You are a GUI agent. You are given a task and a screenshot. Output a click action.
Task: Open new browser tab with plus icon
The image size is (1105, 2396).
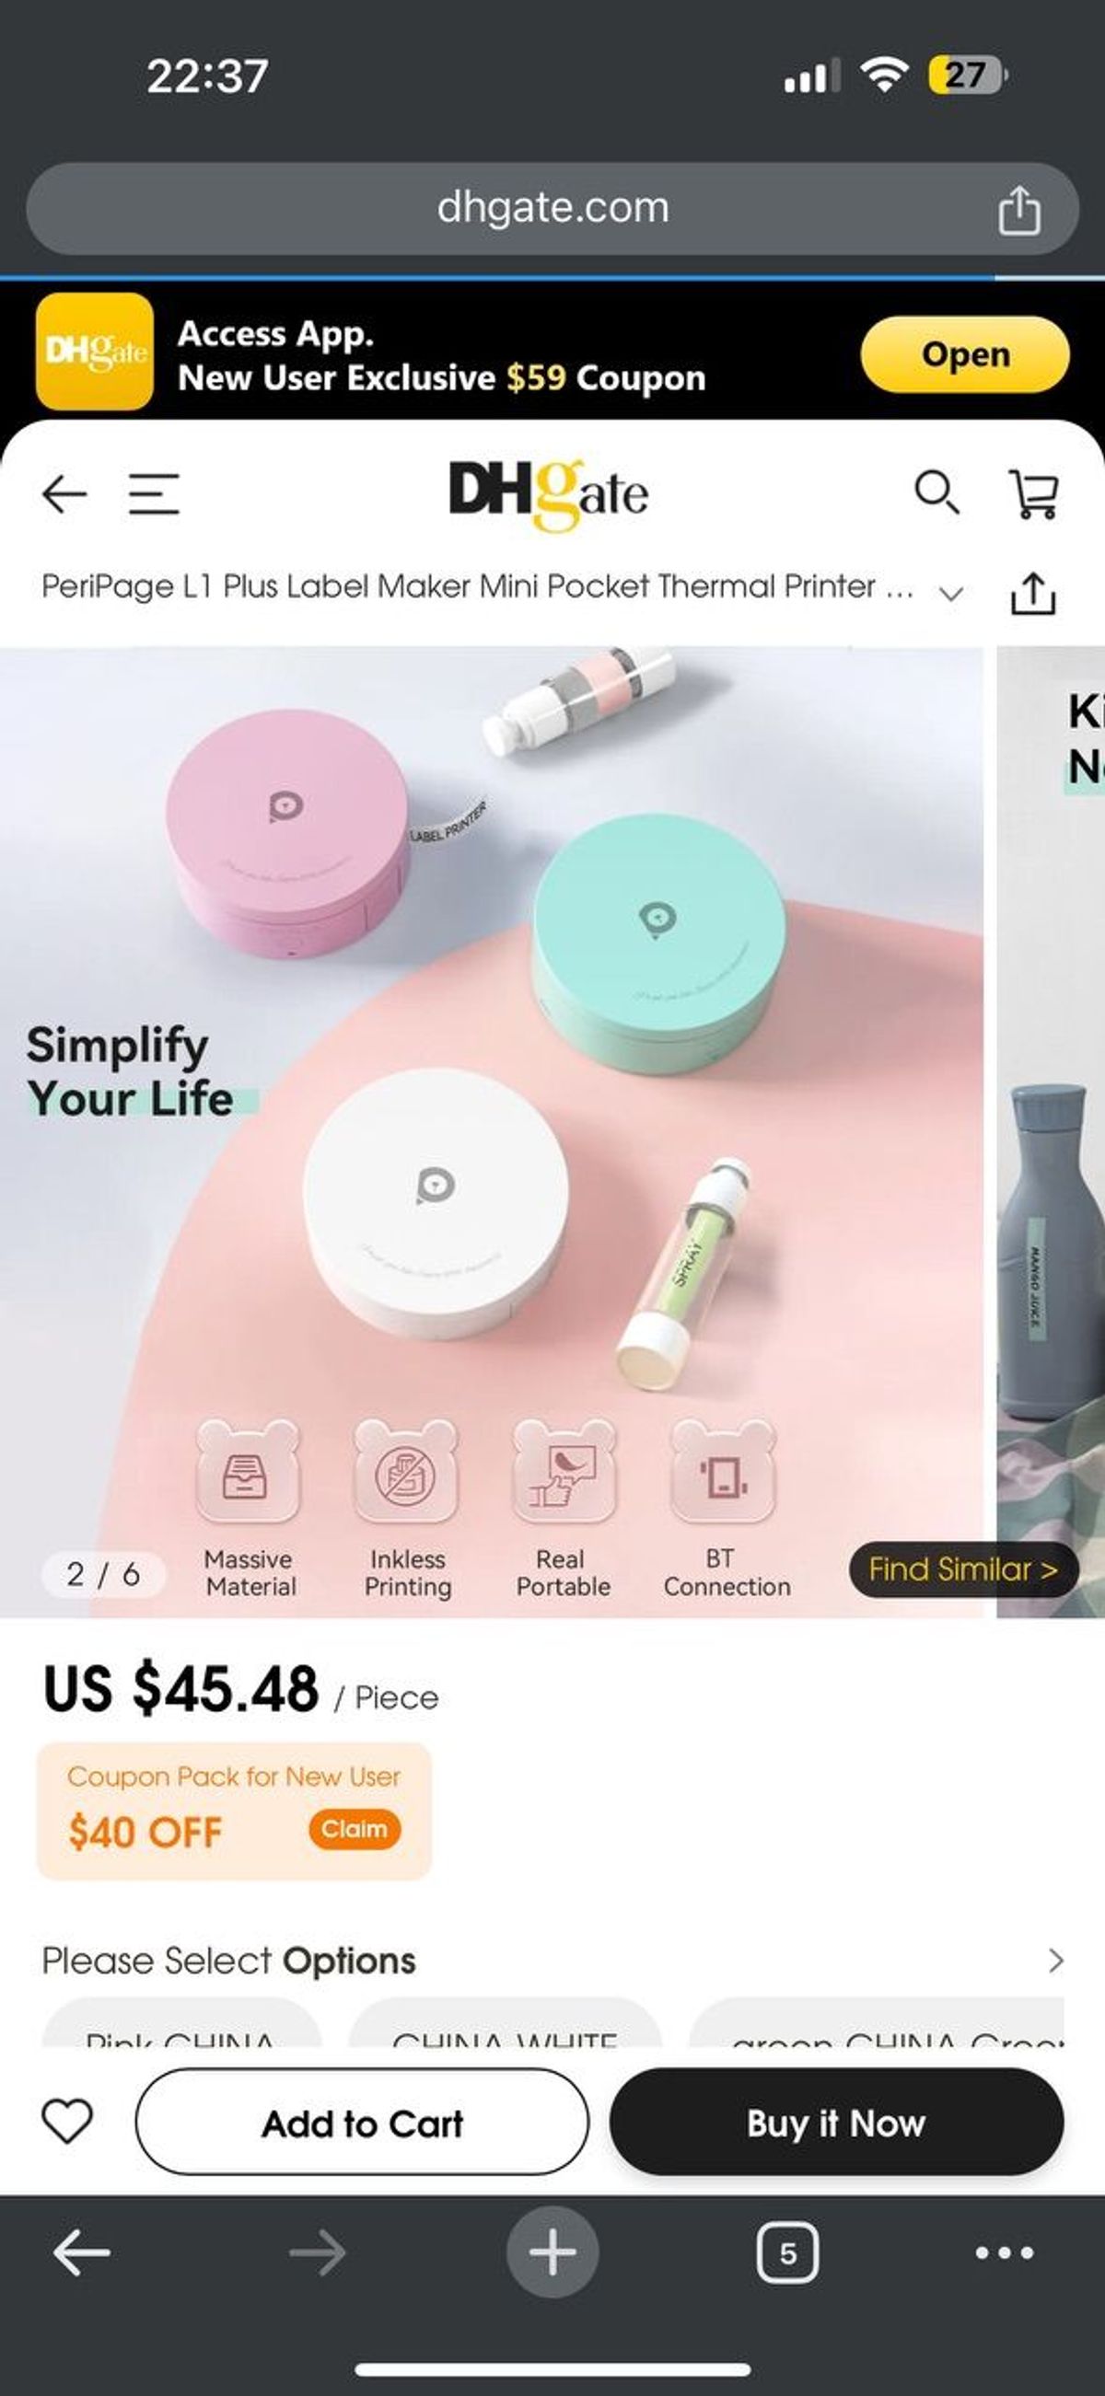[552, 2251]
